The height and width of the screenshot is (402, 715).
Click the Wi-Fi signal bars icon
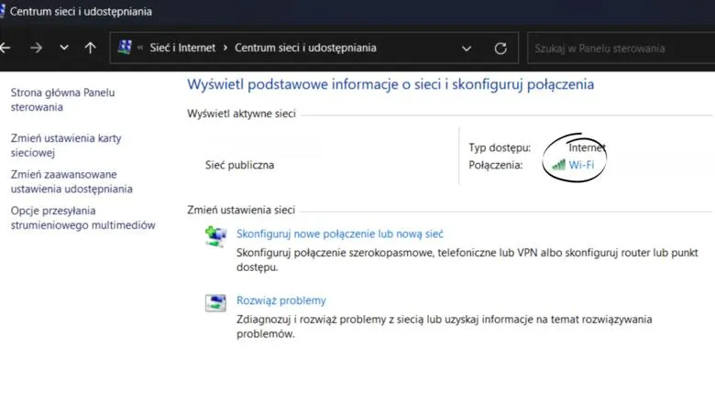click(x=558, y=165)
